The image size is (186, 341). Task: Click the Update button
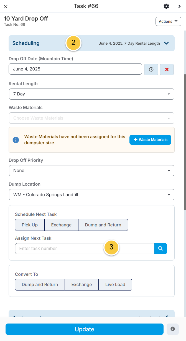[x=85, y=329]
